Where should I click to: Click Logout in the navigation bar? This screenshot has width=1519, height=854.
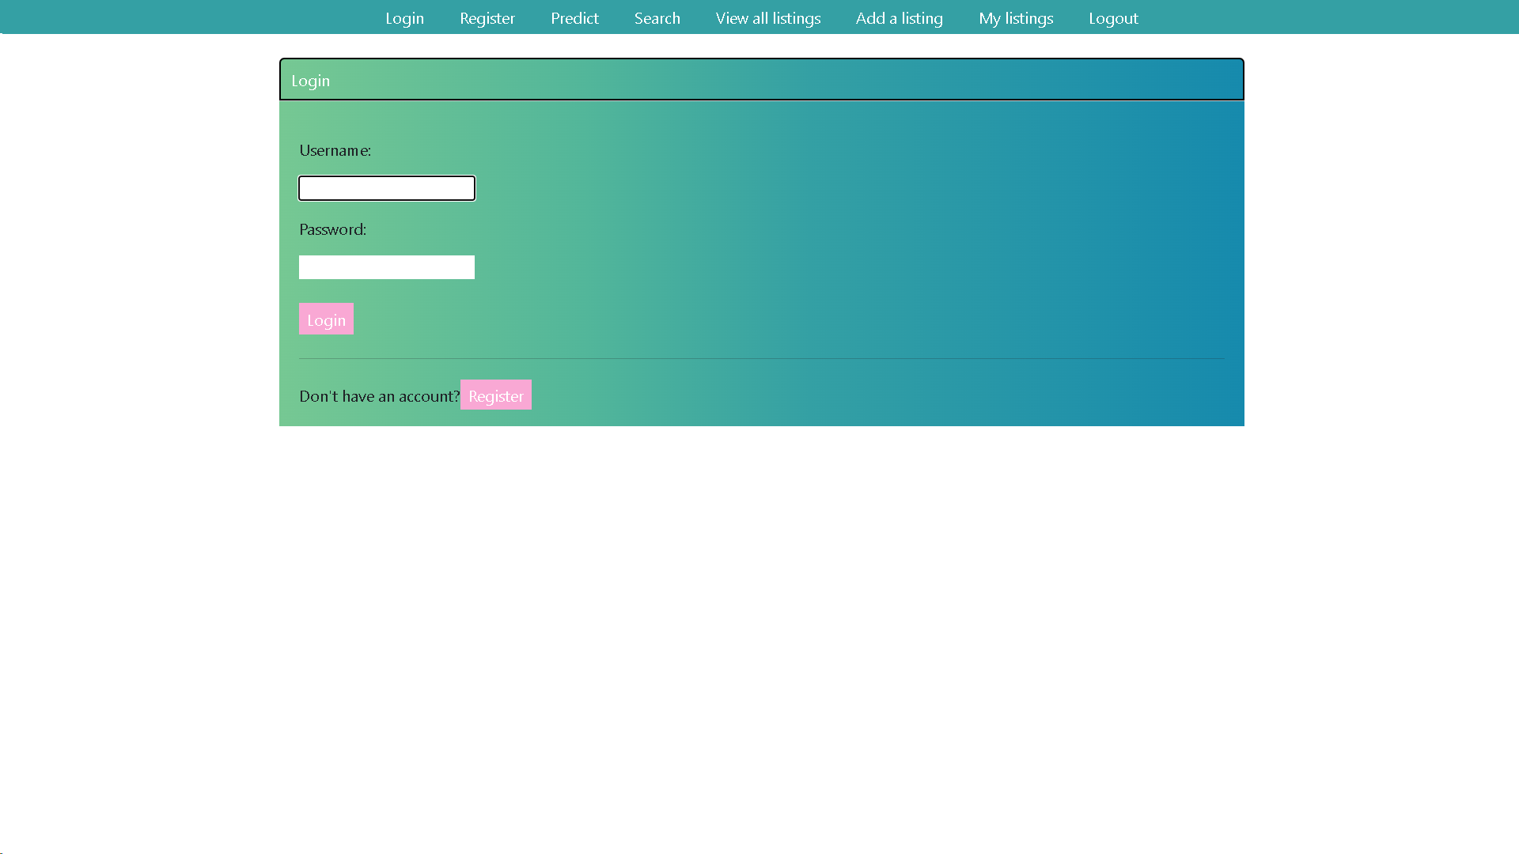click(1112, 18)
